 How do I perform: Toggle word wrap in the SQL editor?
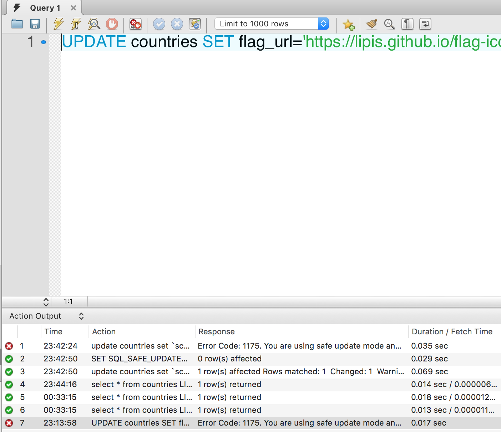tap(425, 24)
